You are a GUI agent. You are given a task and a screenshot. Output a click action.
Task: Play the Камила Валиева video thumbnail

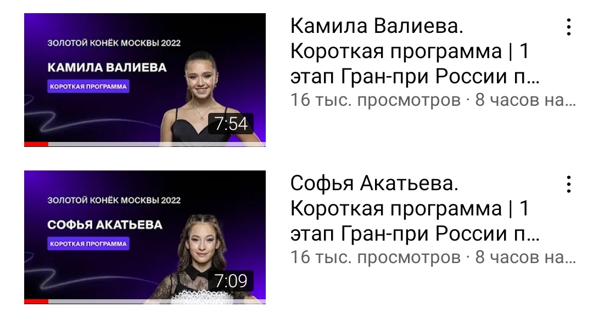coord(145,79)
